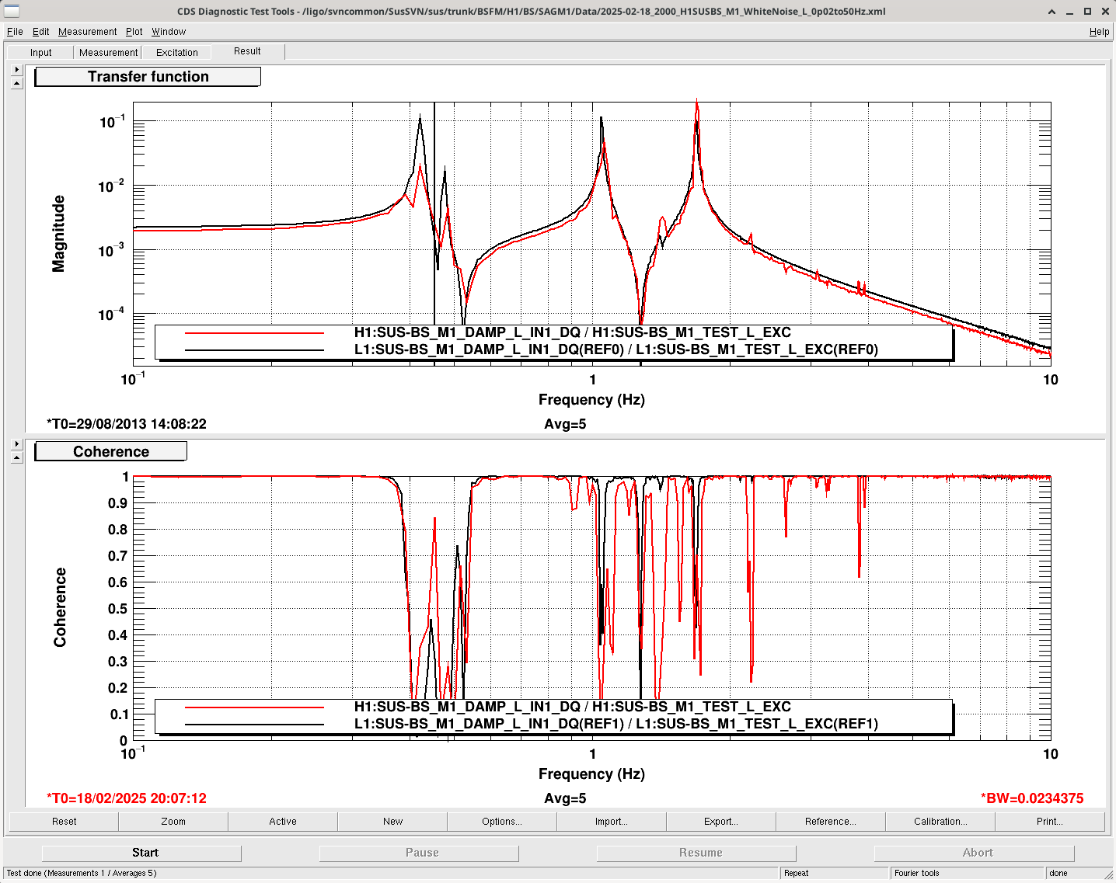Select the Result tab
Screen dimensions: 1116x883
[x=247, y=51]
